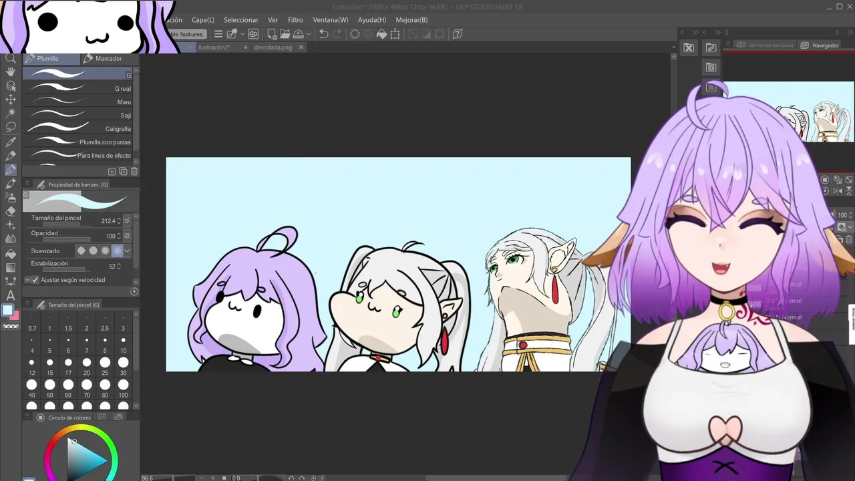Select the Blend tool
This screenshot has height=481, width=855.
click(x=11, y=239)
